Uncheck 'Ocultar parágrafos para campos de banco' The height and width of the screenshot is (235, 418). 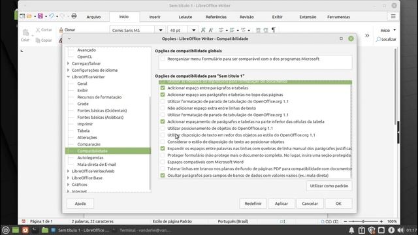tap(163, 176)
